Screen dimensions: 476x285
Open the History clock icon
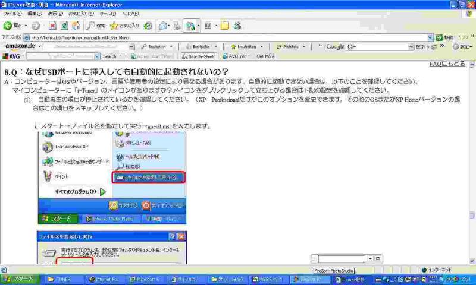(x=148, y=26)
